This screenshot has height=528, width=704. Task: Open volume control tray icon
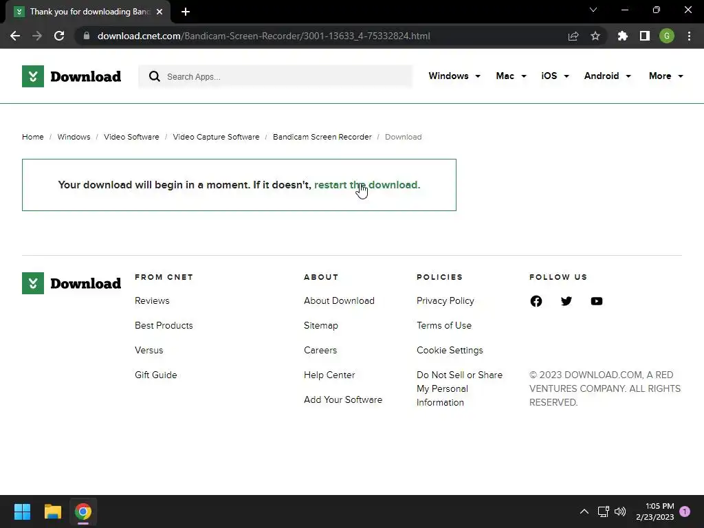[x=620, y=511]
